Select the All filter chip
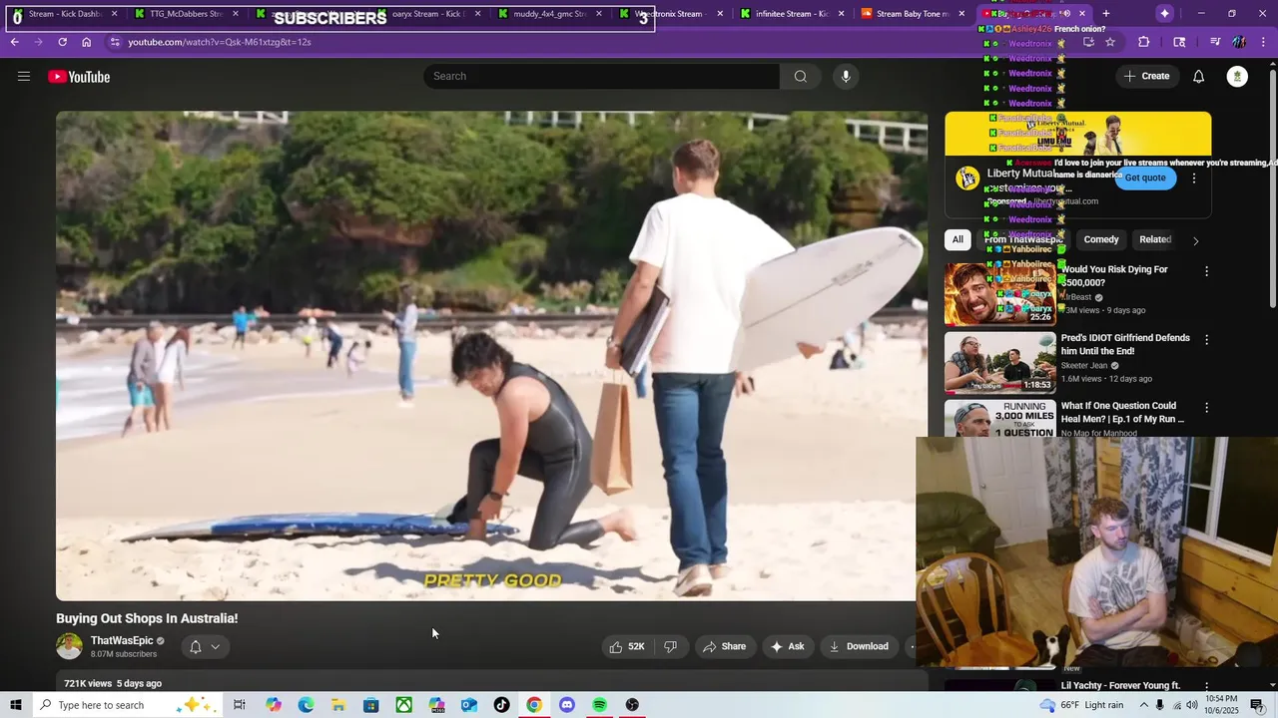 pos(958,239)
